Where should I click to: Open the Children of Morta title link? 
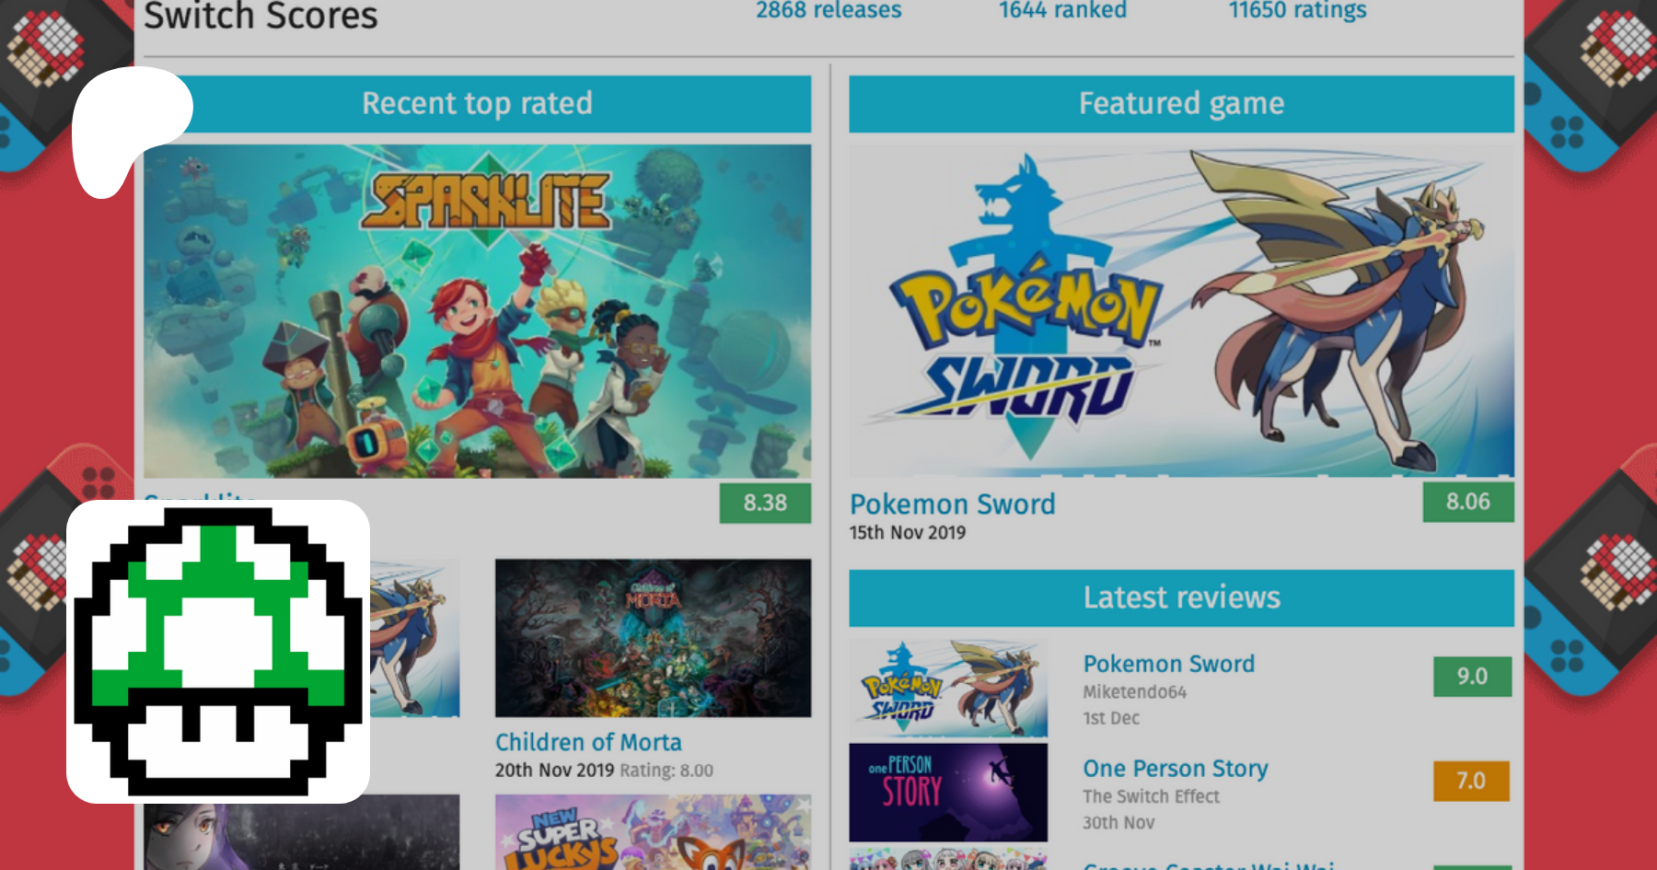coord(588,742)
